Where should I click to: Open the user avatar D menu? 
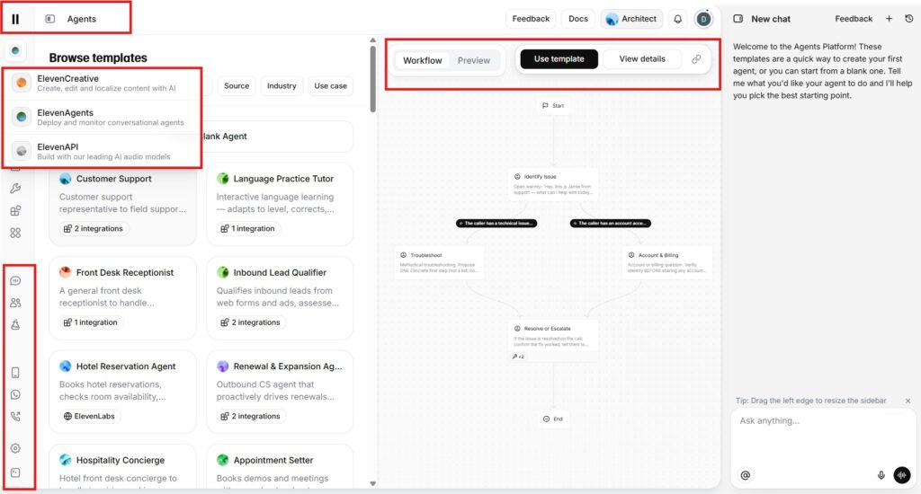703,19
